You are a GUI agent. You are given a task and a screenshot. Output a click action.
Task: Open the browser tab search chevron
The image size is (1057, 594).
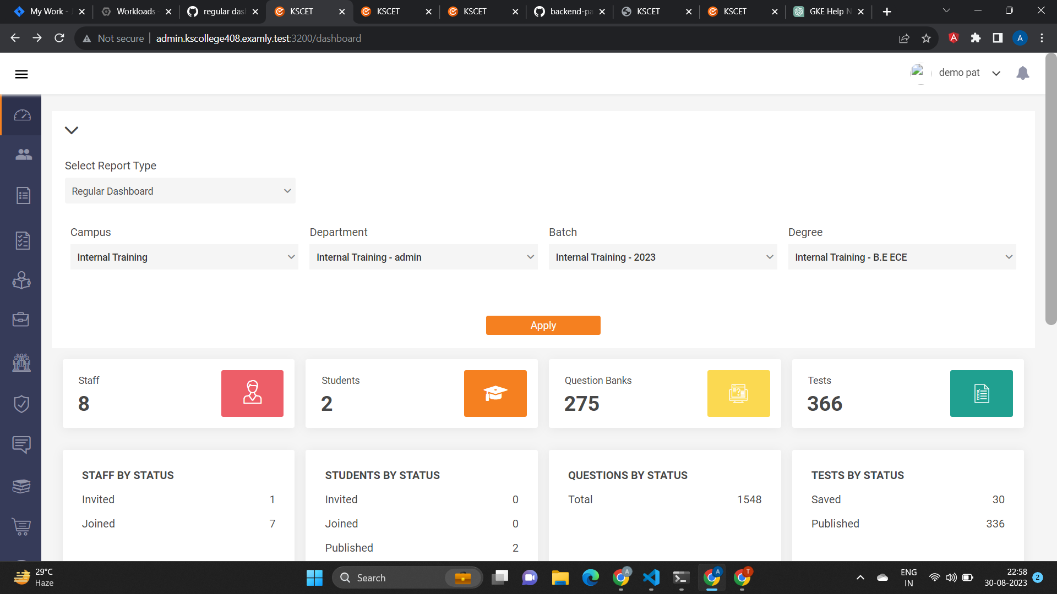pyautogui.click(x=946, y=10)
